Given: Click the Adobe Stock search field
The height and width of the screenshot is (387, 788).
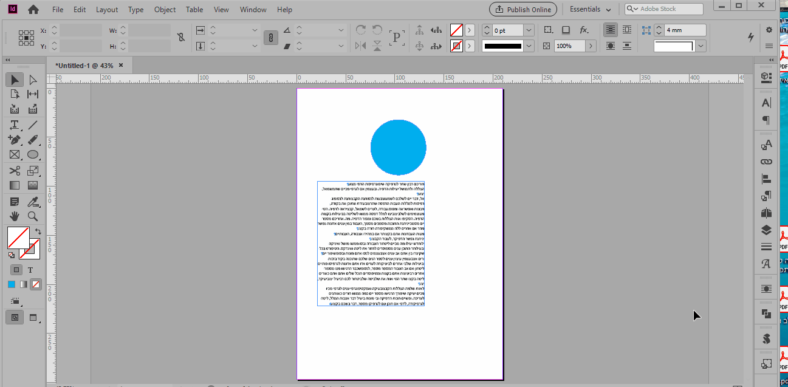Looking at the screenshot, I should (664, 9).
